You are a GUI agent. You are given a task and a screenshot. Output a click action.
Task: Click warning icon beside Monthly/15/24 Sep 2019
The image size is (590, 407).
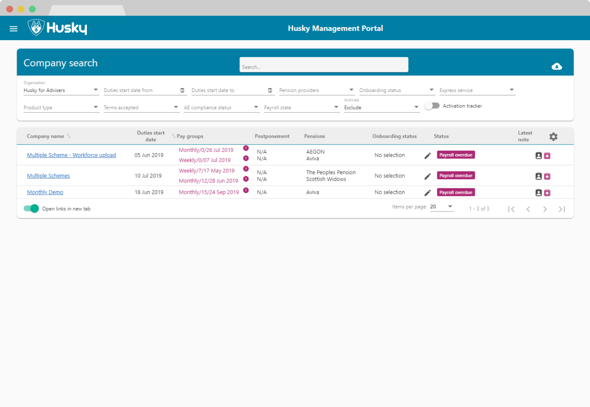pos(246,191)
